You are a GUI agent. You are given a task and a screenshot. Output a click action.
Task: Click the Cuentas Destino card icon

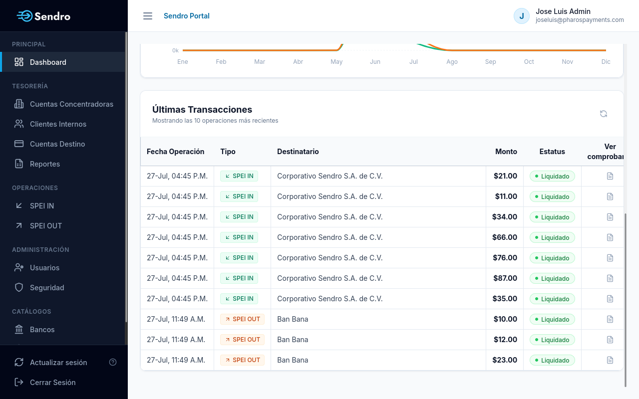19,144
